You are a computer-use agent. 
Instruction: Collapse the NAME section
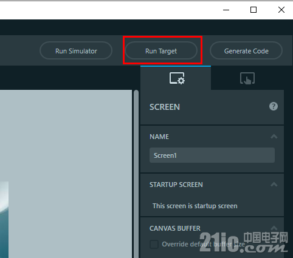click(x=274, y=137)
